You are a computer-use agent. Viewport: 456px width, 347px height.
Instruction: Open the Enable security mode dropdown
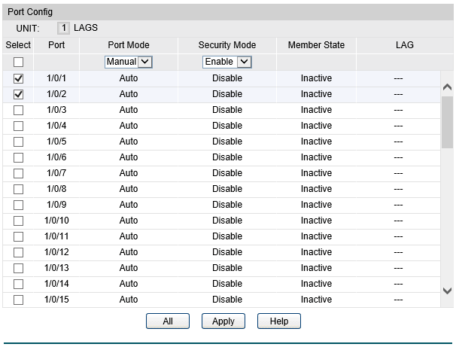pos(226,62)
